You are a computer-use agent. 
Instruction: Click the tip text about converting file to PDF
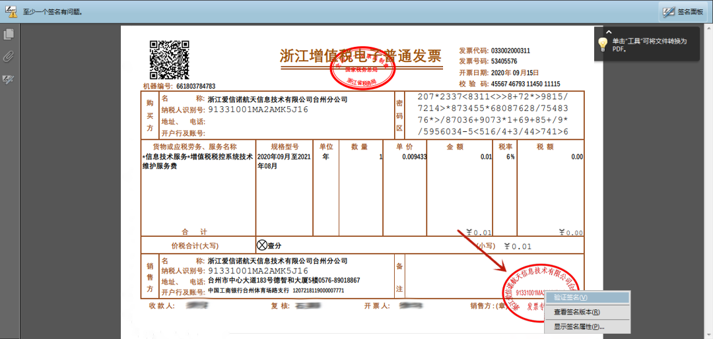click(650, 45)
